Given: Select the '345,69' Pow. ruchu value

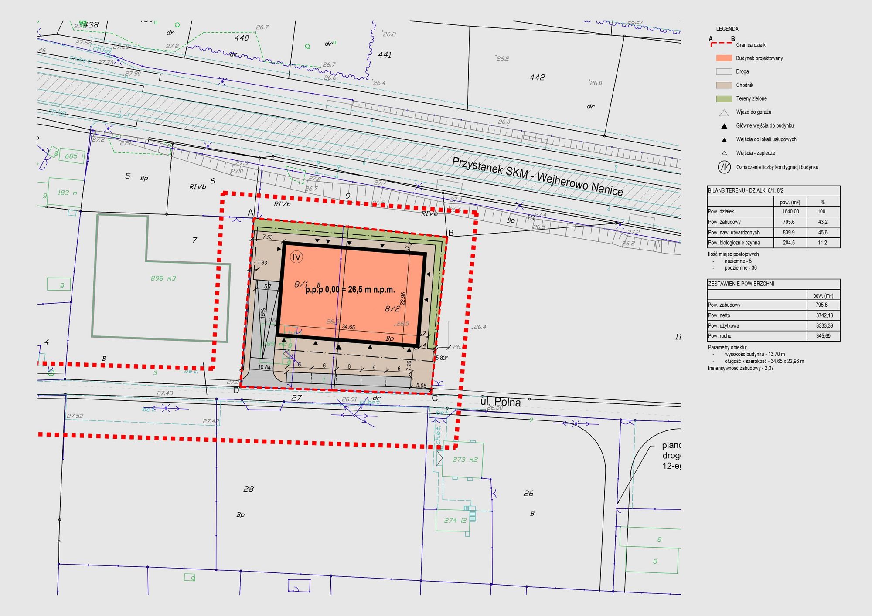Looking at the screenshot, I should click(823, 336).
